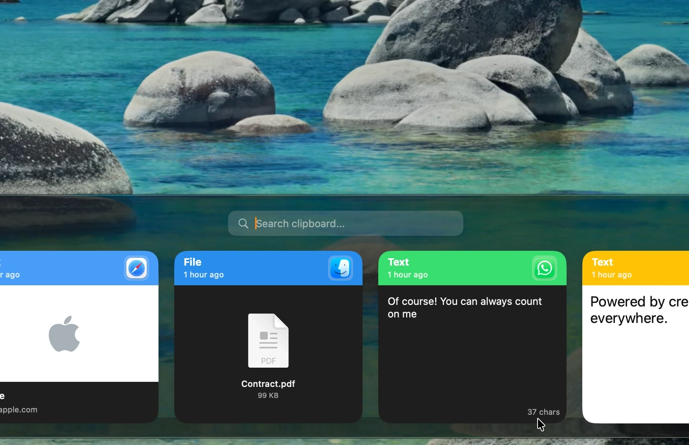Click the magnifier icon in the search bar

tap(244, 224)
